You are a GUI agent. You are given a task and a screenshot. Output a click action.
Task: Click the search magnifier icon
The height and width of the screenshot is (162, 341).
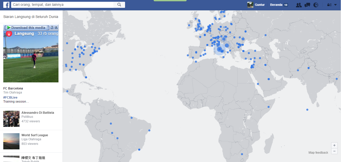pos(119,5)
